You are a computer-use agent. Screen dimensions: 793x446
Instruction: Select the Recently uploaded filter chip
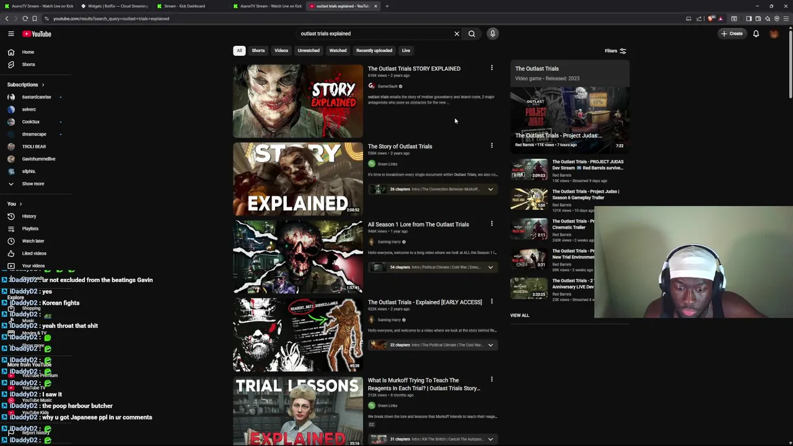(374, 51)
